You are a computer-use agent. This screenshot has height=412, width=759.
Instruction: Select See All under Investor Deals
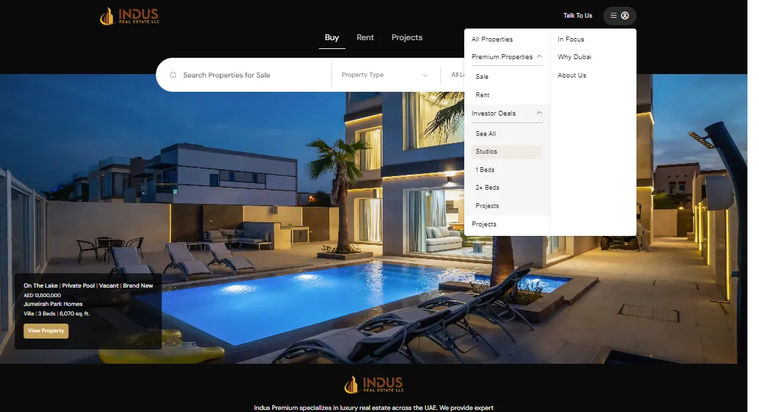(485, 133)
